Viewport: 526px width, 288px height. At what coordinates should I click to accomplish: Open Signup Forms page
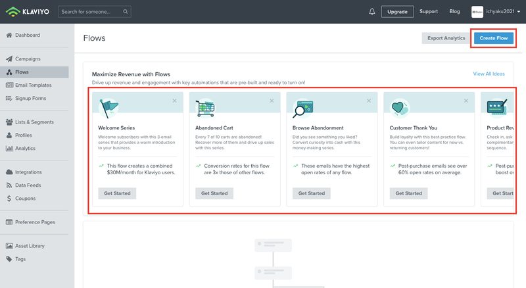(x=30, y=99)
